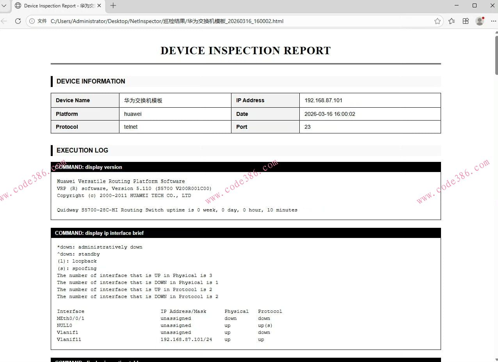Click the 192.168.87.101 IP value cell
Image resolution: width=498 pixels, height=362 pixels.
[x=370, y=100]
